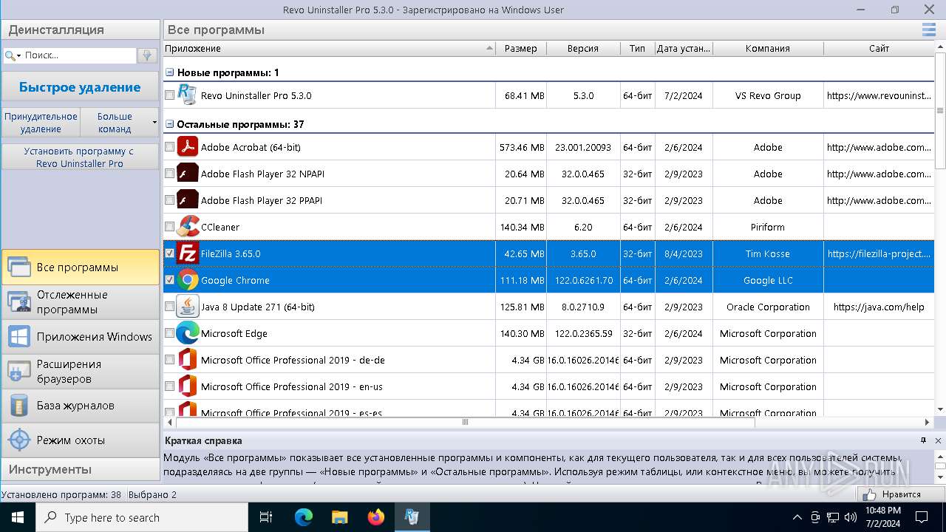Open the Все программы section

click(80, 267)
